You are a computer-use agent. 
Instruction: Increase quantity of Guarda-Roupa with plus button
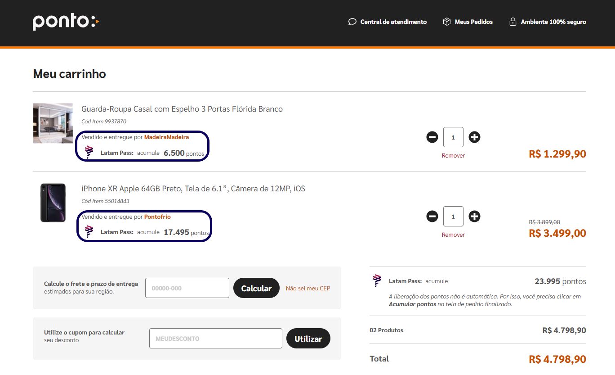(x=474, y=137)
